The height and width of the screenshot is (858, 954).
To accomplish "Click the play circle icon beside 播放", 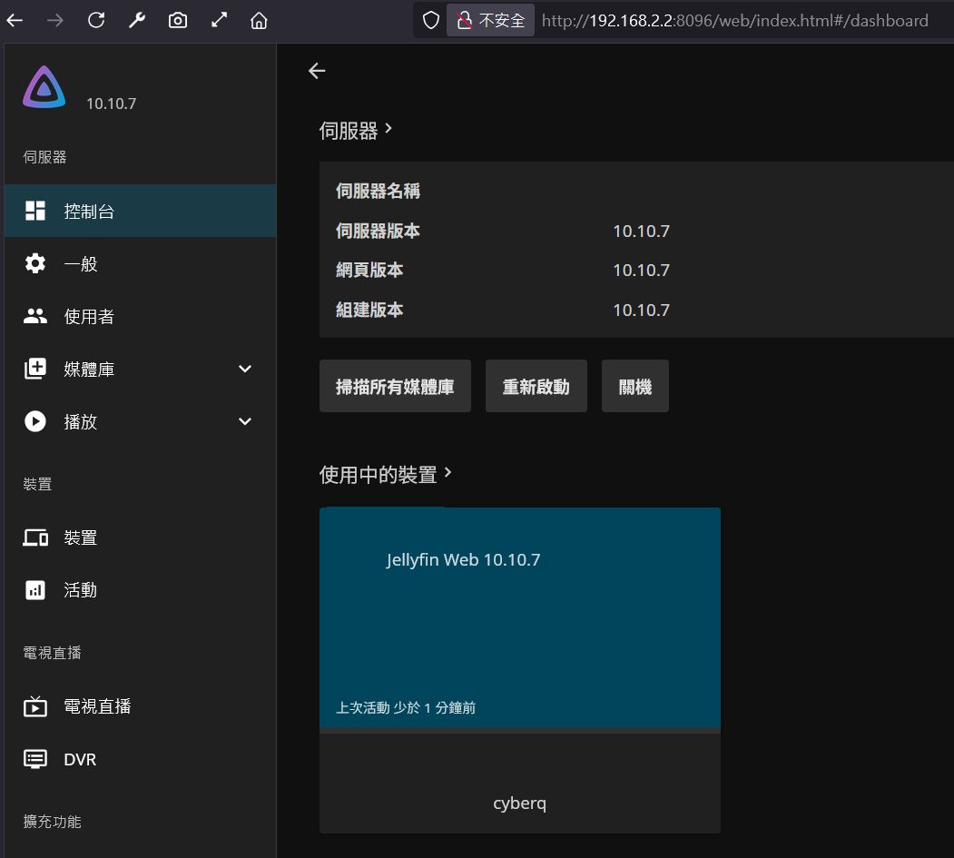I will click(x=35, y=421).
